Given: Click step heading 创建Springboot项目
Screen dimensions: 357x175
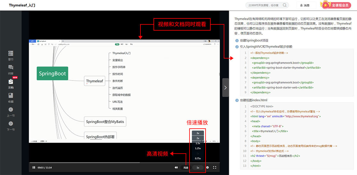Looking at the screenshot, I should [254, 40].
